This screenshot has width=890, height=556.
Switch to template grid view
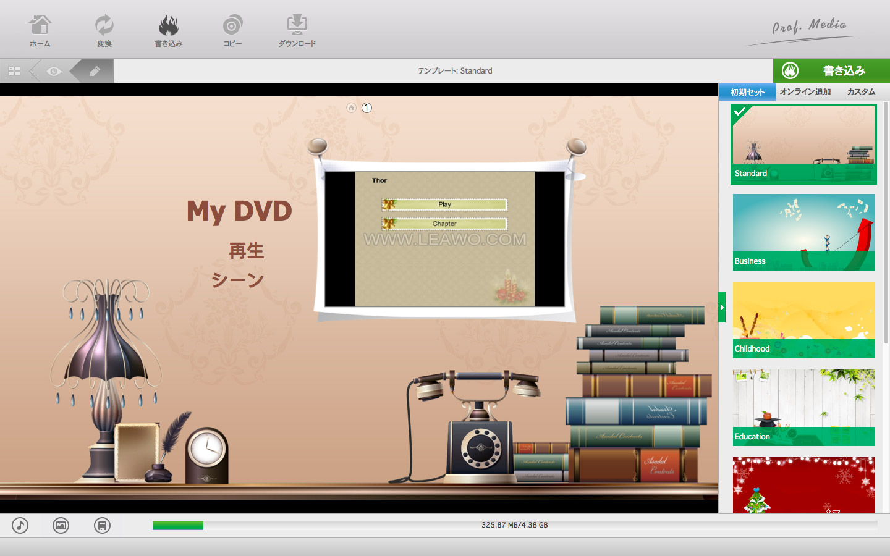tap(14, 71)
